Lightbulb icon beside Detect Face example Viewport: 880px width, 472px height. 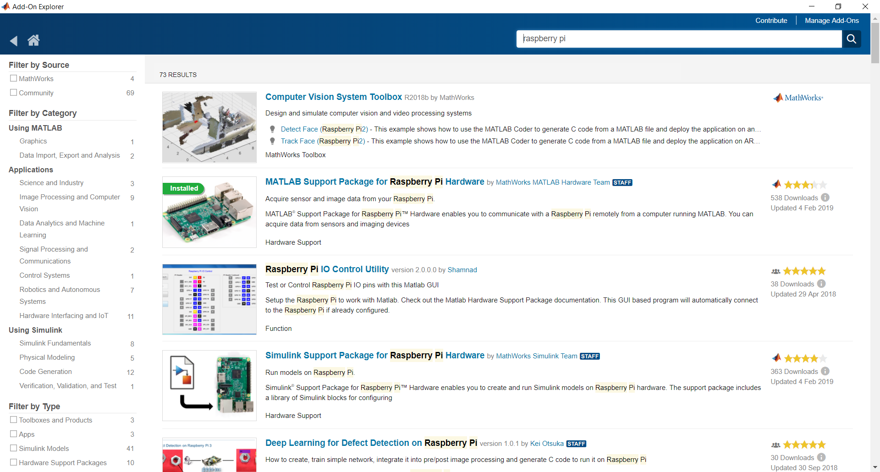coord(272,129)
